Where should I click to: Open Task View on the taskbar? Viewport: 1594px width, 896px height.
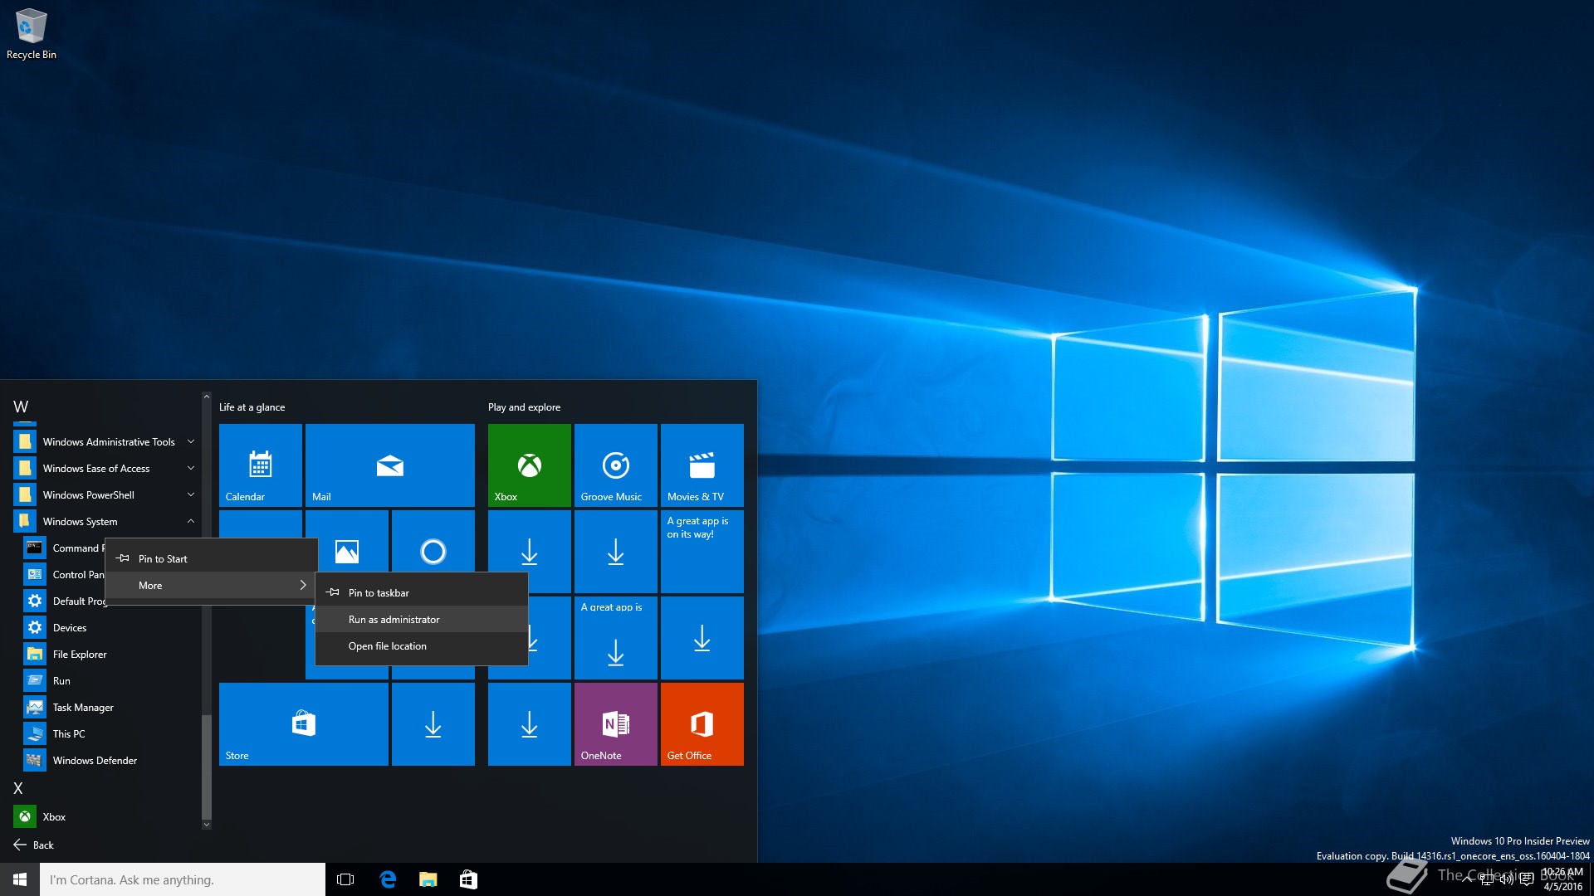[345, 879]
